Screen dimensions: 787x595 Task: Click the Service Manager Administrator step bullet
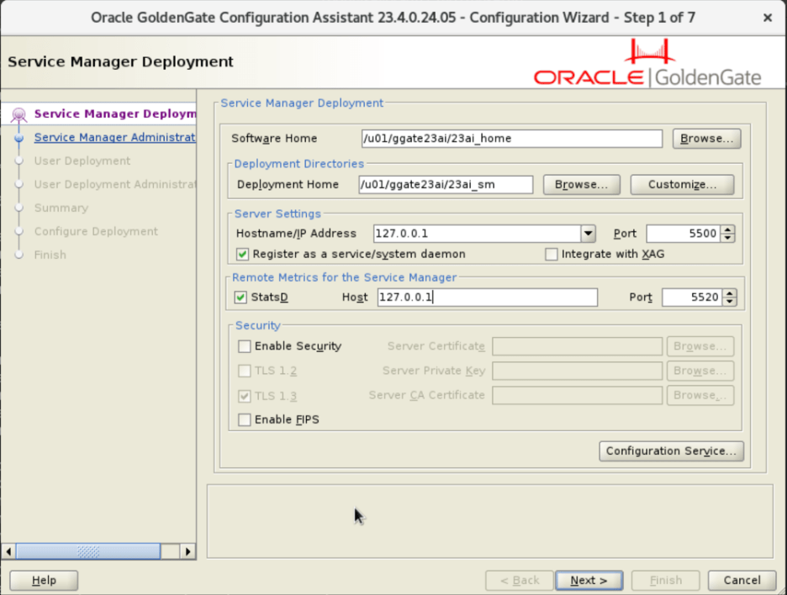(x=19, y=138)
